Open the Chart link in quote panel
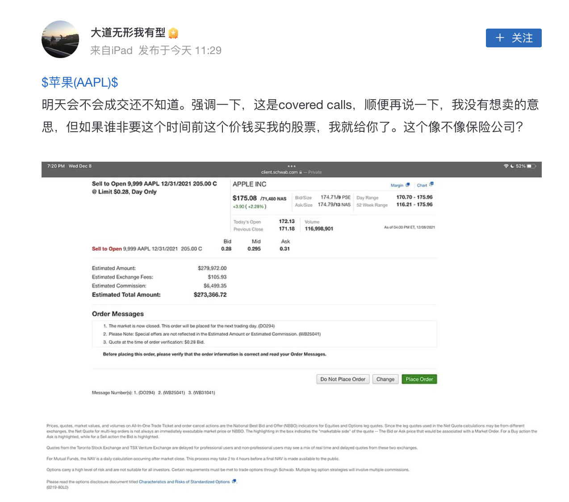Image resolution: width=569 pixels, height=502 pixels. (422, 185)
